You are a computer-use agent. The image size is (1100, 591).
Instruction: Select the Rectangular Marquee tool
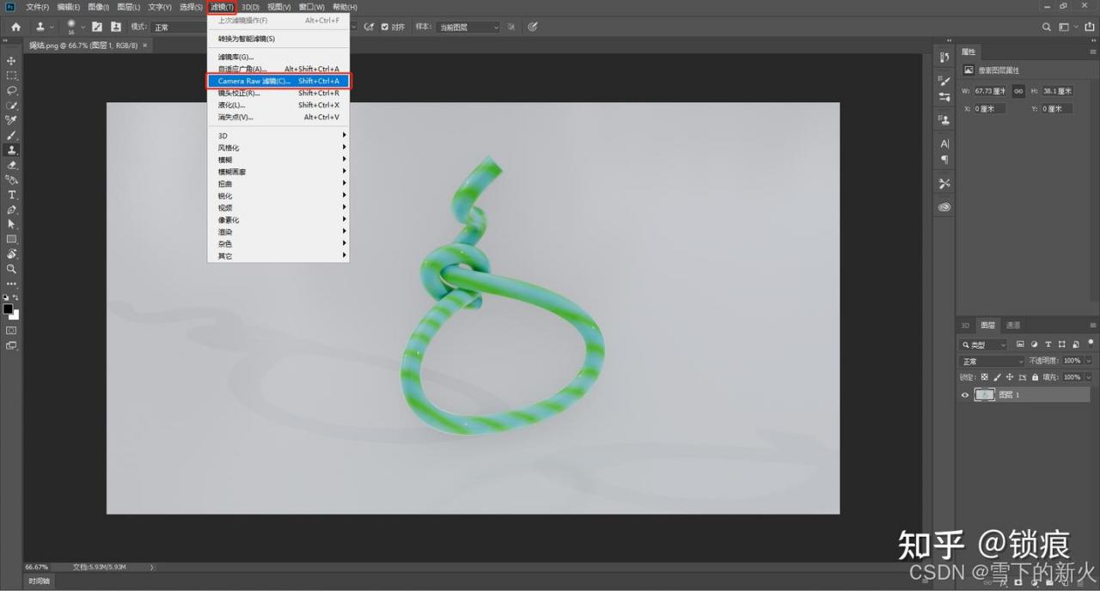(11, 76)
